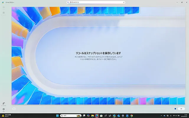Open the feedback icon in the sidebar
The height and width of the screenshot is (118, 189).
4,103
